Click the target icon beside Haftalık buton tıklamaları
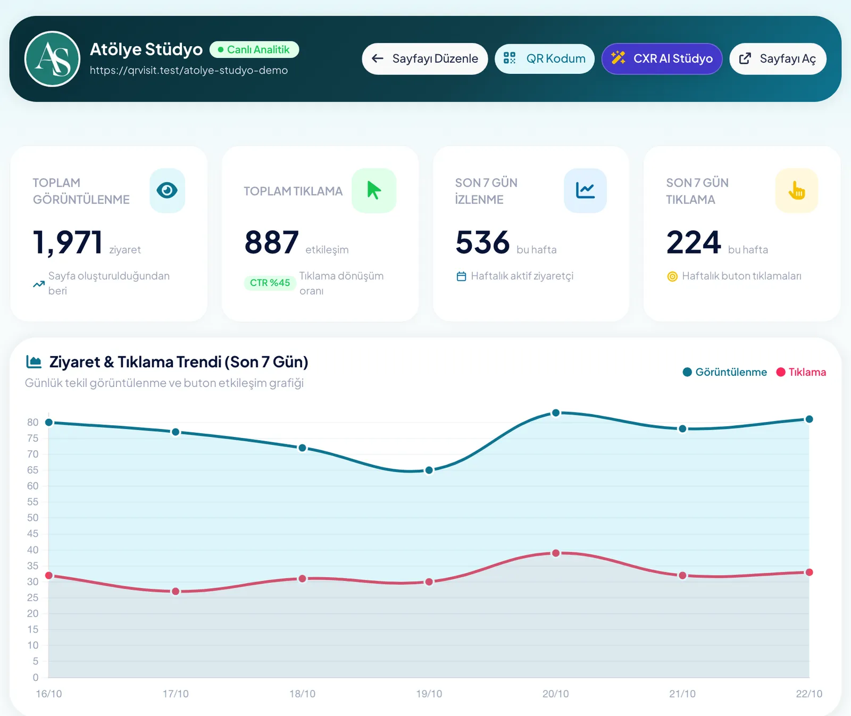Screen dimensions: 851x716 672,276
